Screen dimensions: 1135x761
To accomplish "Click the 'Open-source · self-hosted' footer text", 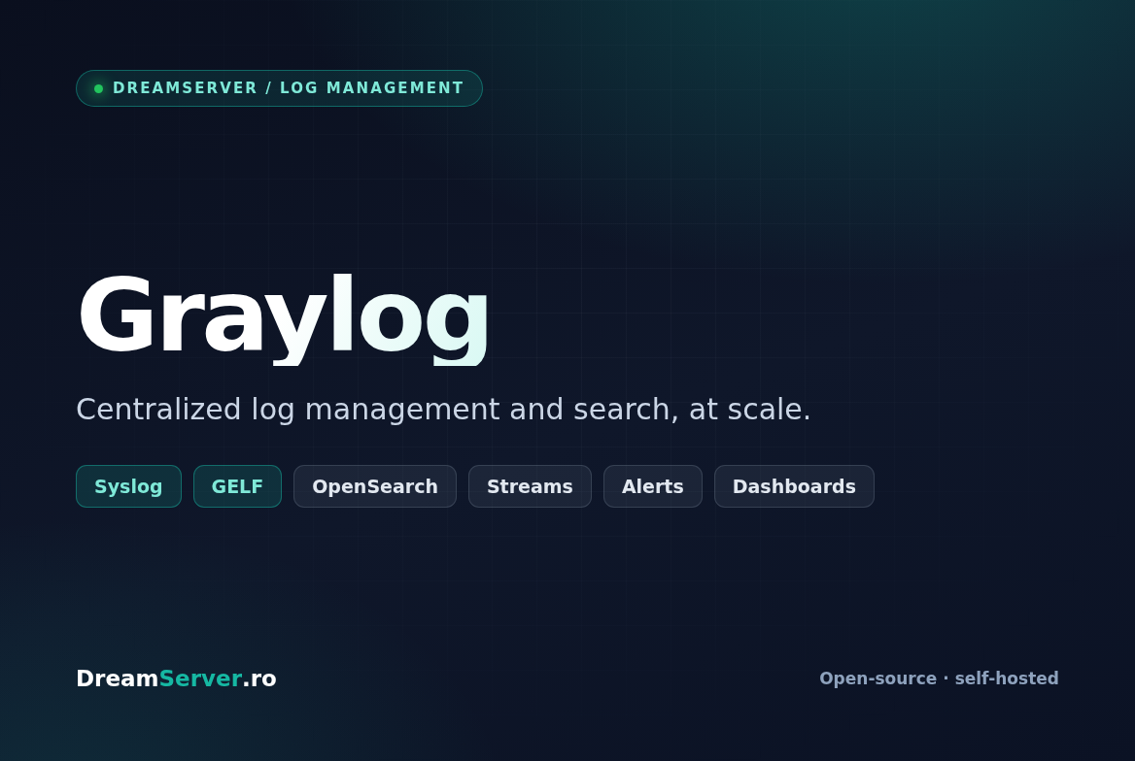I will coord(938,678).
